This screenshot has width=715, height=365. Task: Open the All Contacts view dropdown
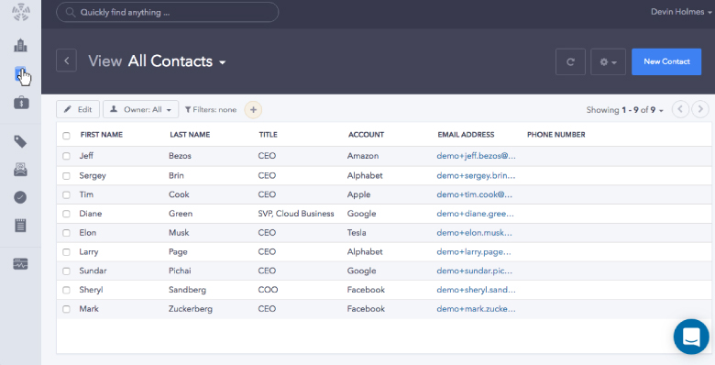(177, 61)
